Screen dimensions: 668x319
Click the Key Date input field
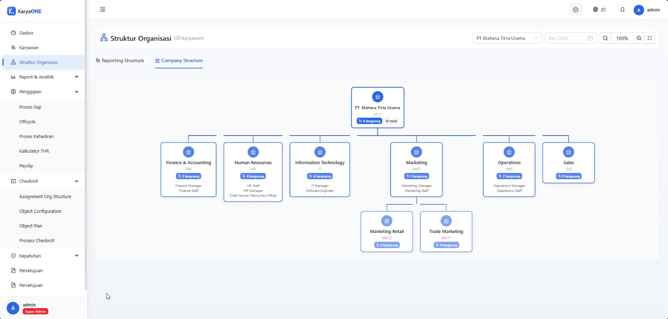point(571,38)
